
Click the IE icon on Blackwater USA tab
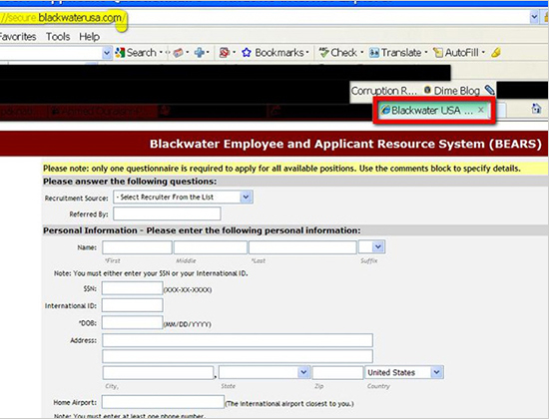[x=385, y=110]
